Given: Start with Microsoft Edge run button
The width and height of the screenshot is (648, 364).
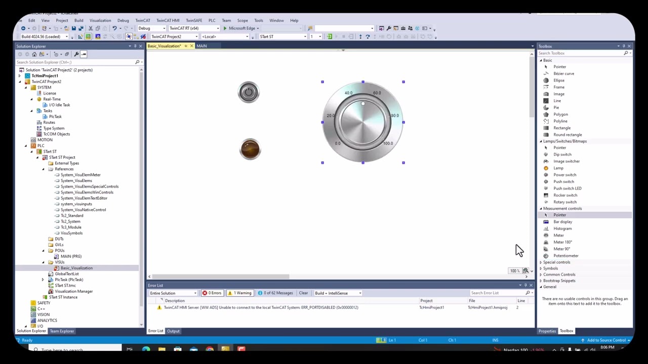Looking at the screenshot, I should point(241,28).
